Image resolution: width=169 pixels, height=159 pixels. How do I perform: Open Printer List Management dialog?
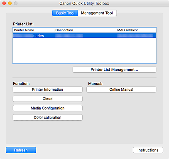click(114, 70)
